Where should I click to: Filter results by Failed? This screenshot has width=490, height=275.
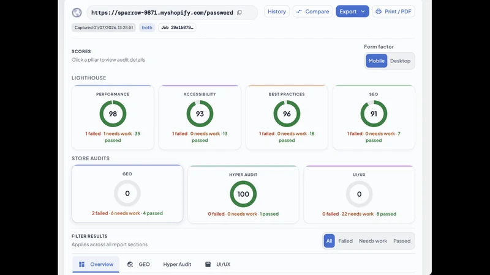click(345, 241)
